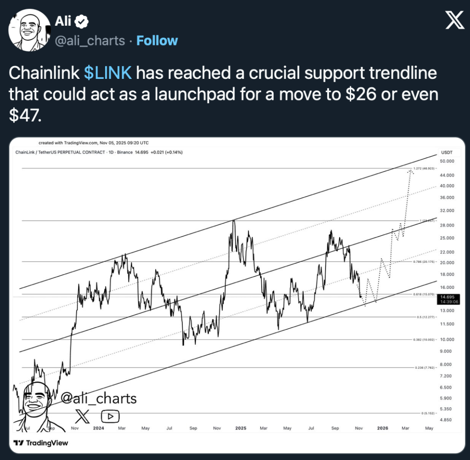Screen dimensions: 470x460
Task: Click the USDT label above the price axis
Action: tap(447, 152)
